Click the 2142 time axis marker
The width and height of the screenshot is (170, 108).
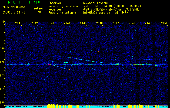tap(35, 23)
